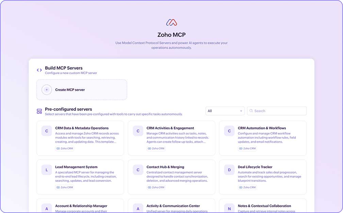
Task: Click the Zoho CRM tag under Lead Management System
Action: pyautogui.click(x=65, y=187)
